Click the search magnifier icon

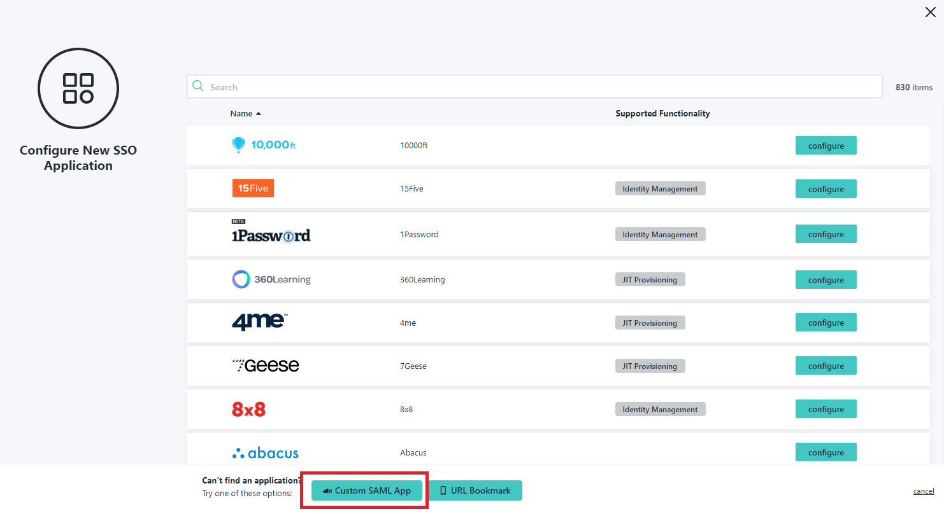point(197,86)
